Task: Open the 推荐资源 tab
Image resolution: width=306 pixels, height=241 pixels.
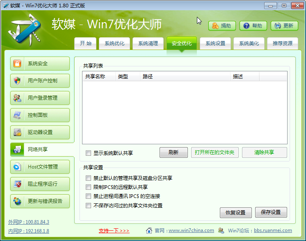Action: tap(282, 43)
